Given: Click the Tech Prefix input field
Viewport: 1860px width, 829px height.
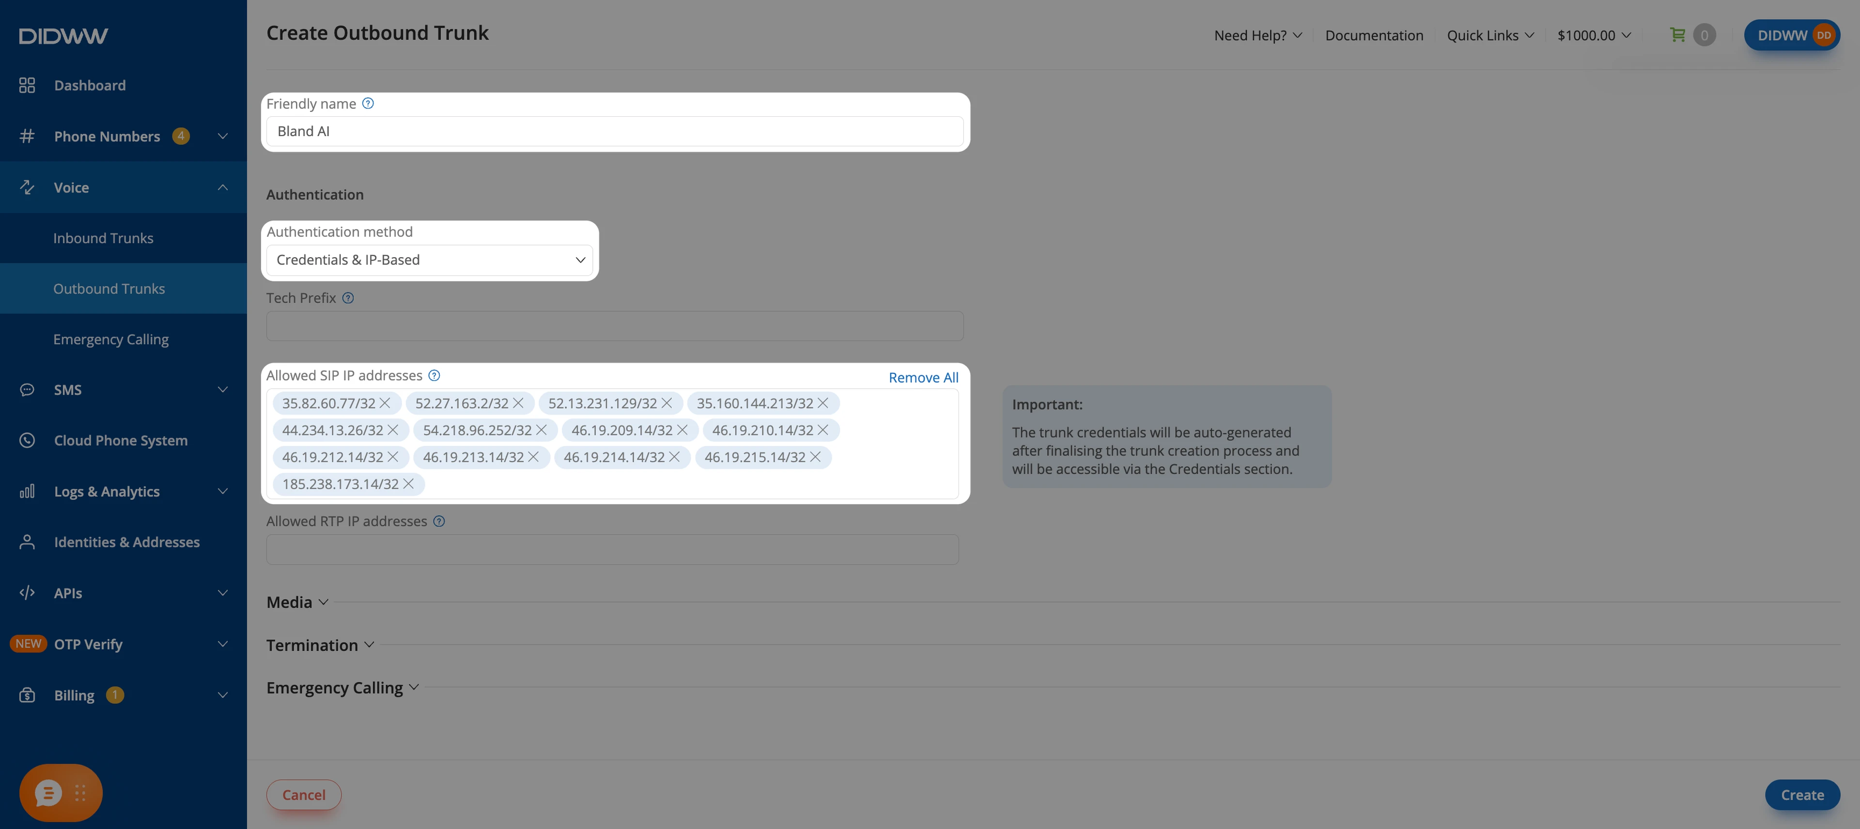Looking at the screenshot, I should [615, 326].
